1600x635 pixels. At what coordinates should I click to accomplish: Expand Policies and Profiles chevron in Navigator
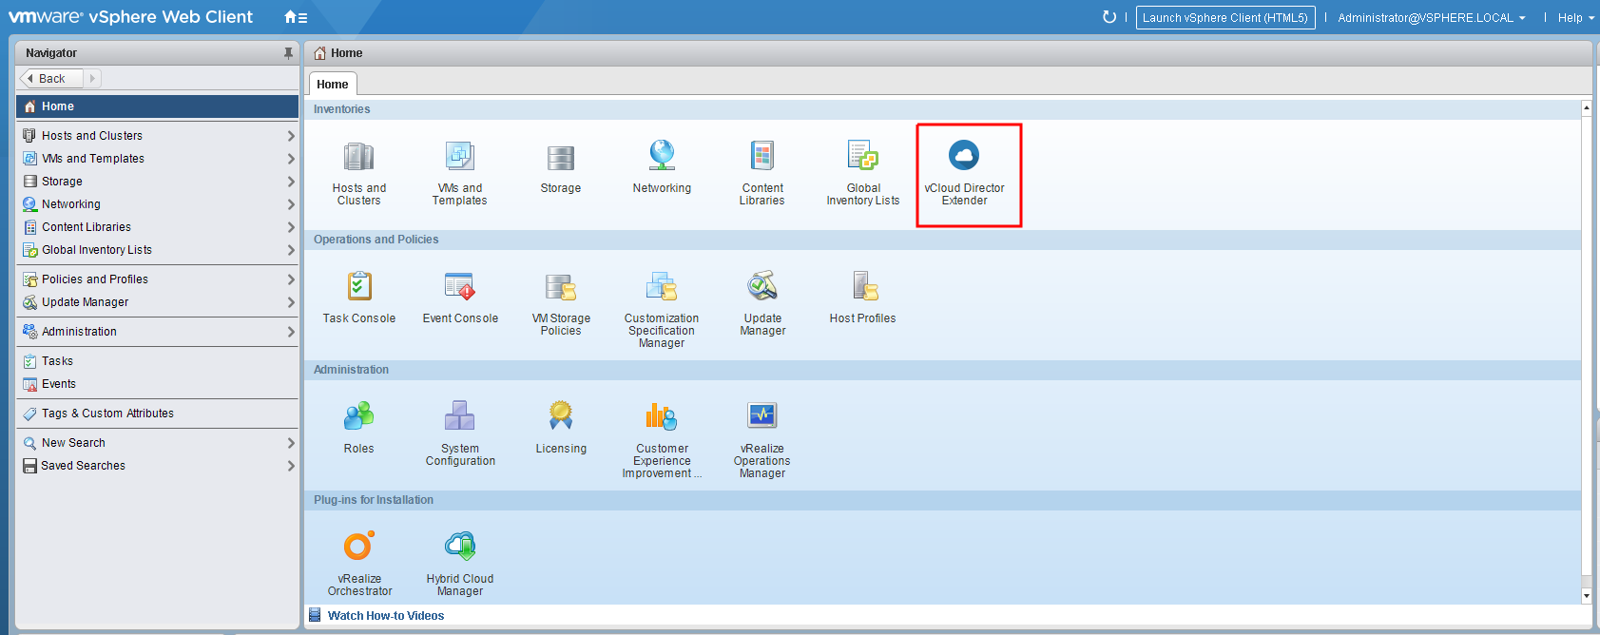pyautogui.click(x=291, y=279)
